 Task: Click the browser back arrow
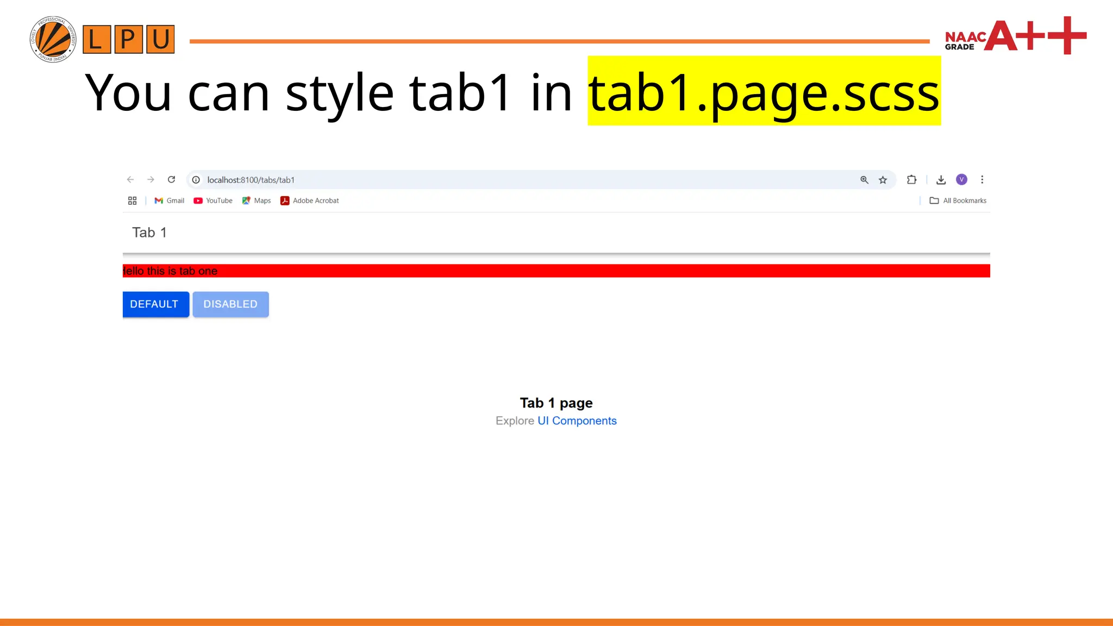pyautogui.click(x=130, y=180)
